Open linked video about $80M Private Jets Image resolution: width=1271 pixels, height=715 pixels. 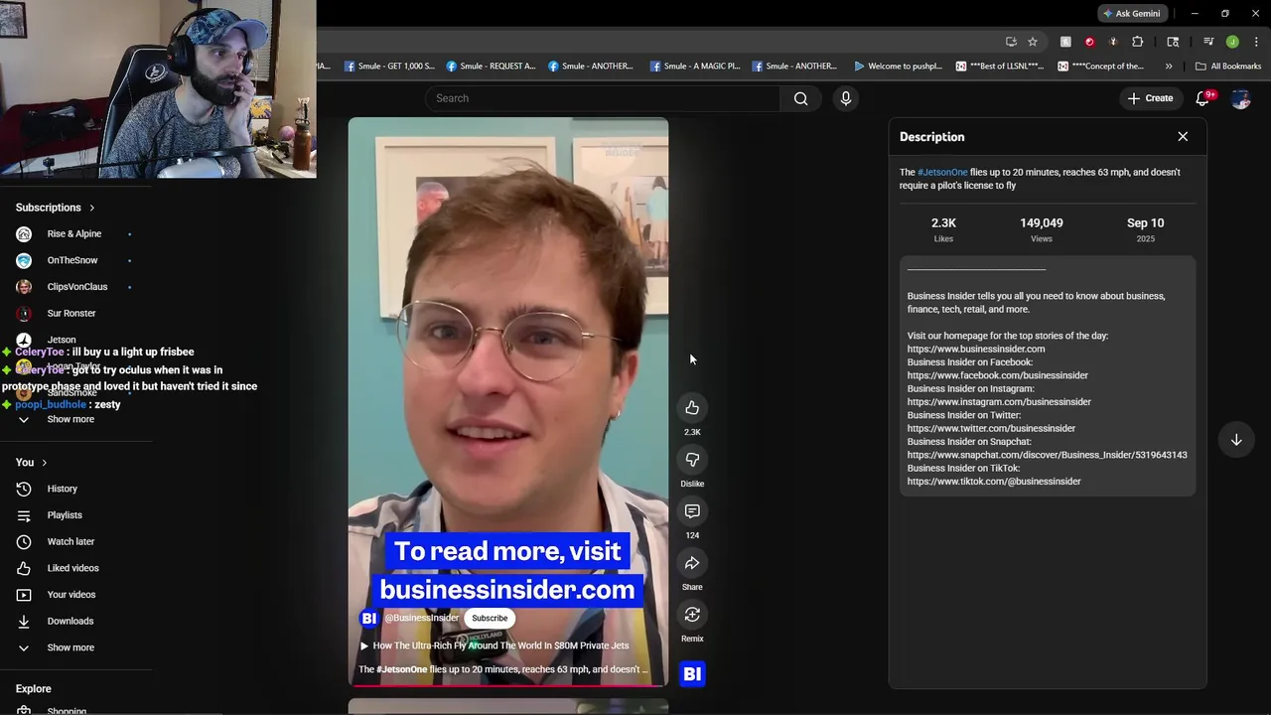494,645
